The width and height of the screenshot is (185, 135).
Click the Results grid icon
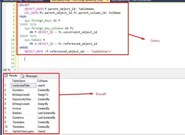click(x=6, y=76)
